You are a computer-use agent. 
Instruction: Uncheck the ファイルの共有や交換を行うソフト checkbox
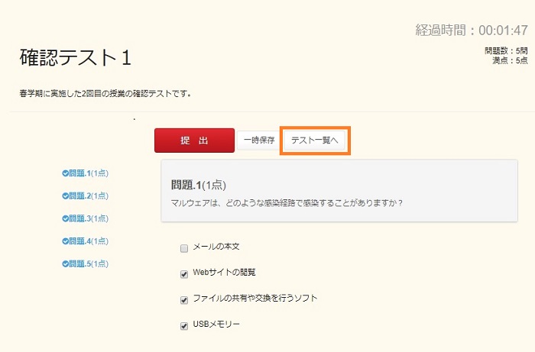183,299
